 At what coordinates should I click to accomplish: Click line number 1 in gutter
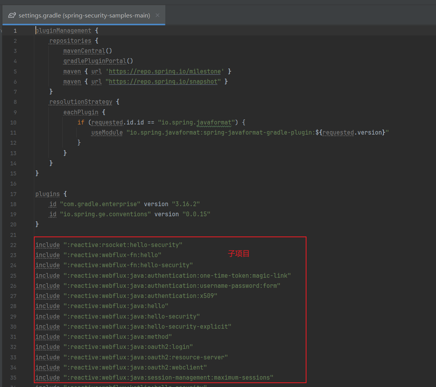tap(15, 31)
